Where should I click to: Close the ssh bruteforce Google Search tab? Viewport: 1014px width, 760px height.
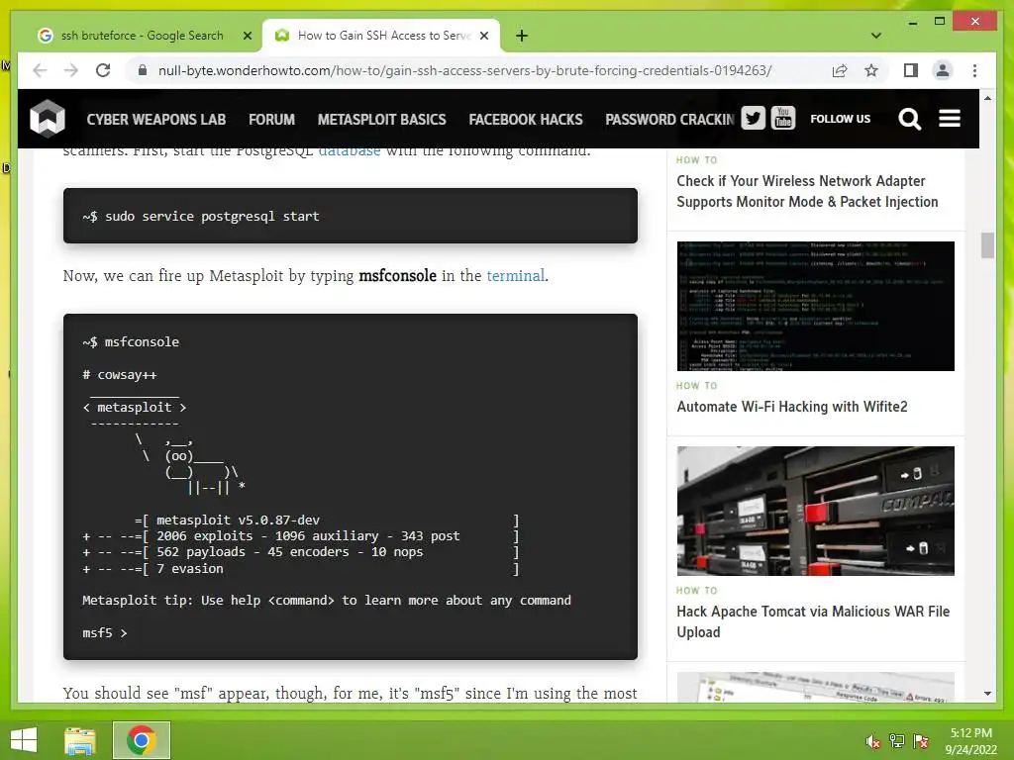tap(247, 36)
